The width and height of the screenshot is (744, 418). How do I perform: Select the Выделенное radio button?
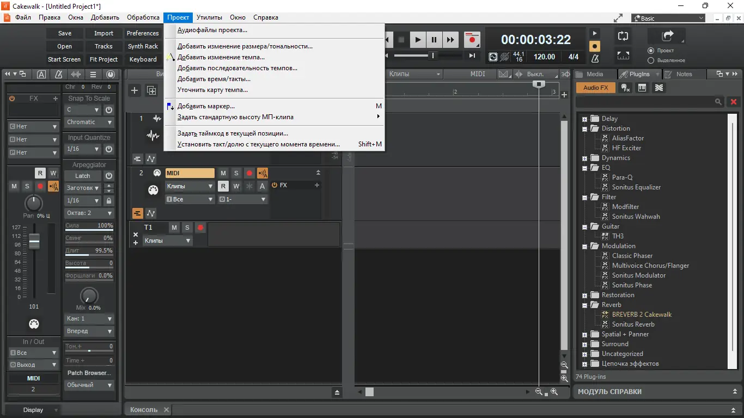(651, 60)
